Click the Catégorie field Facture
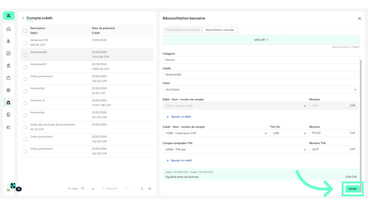 coord(260,60)
